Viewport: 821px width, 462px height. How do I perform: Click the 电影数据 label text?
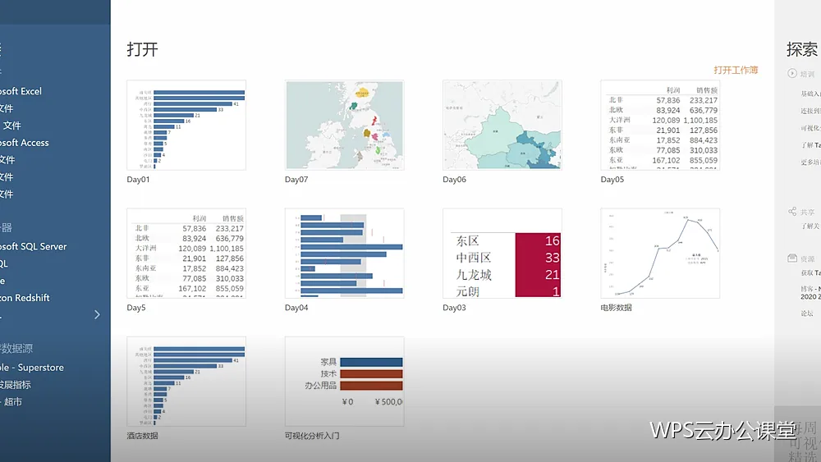[x=617, y=308]
